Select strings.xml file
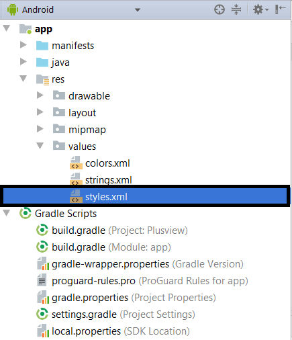This screenshot has height=340, width=292. tap(109, 180)
